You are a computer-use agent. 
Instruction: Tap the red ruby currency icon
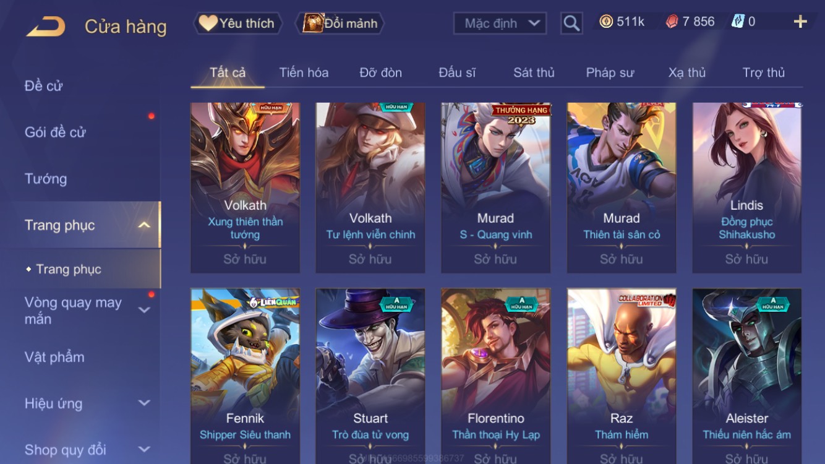tap(672, 22)
